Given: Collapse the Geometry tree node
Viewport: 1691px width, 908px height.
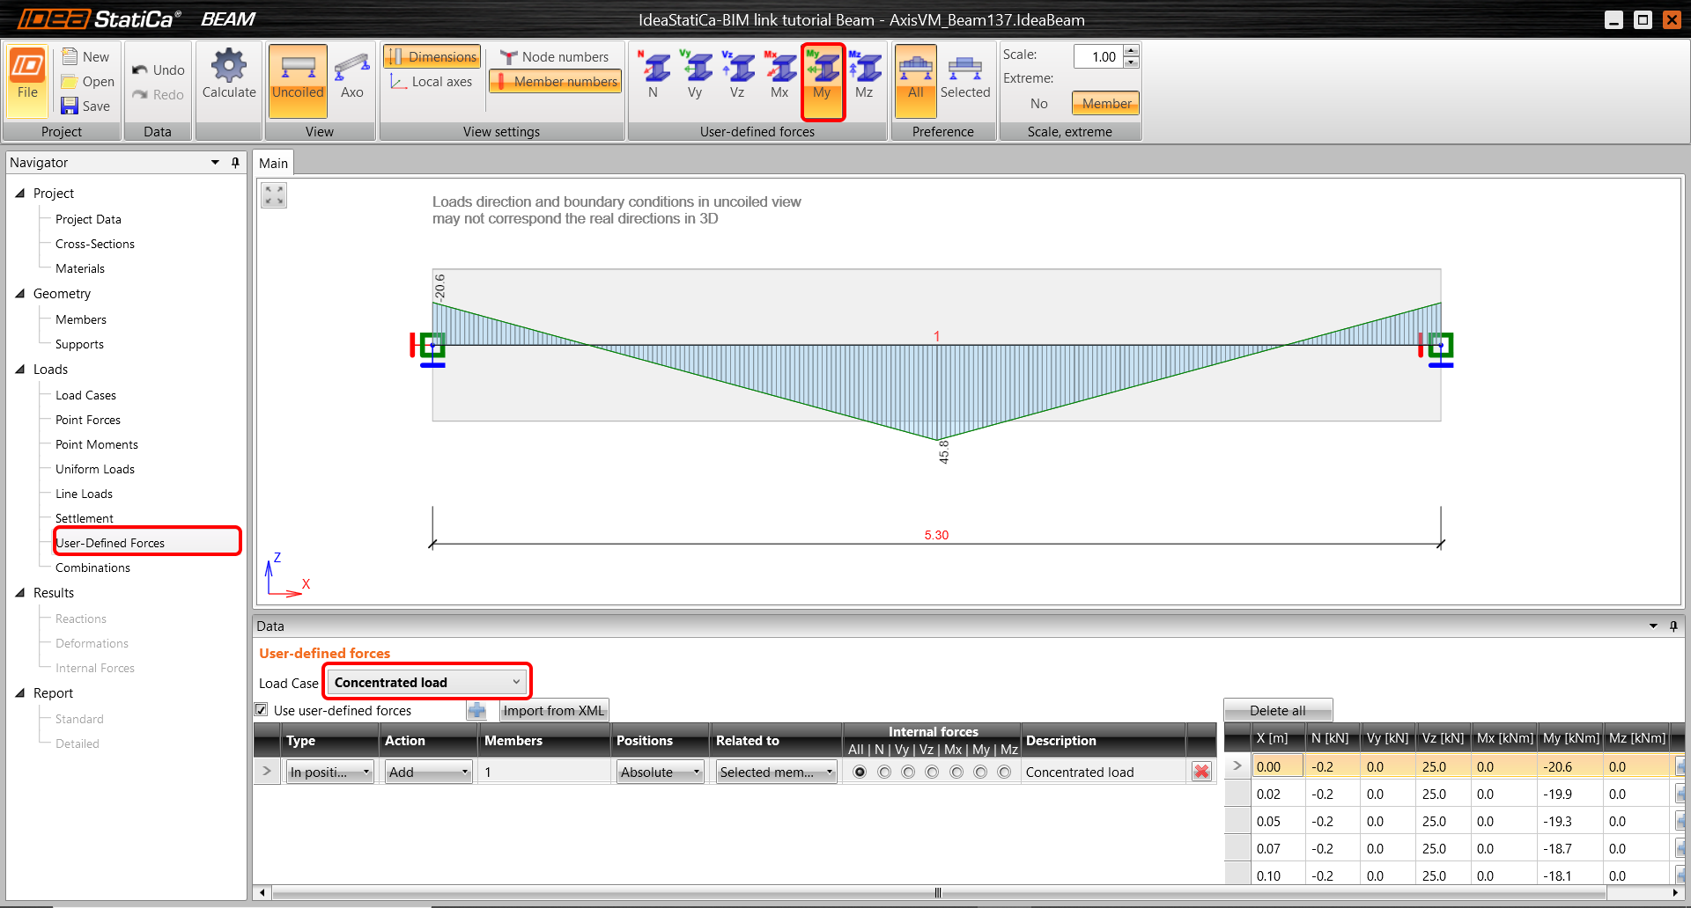Looking at the screenshot, I should coord(20,294).
